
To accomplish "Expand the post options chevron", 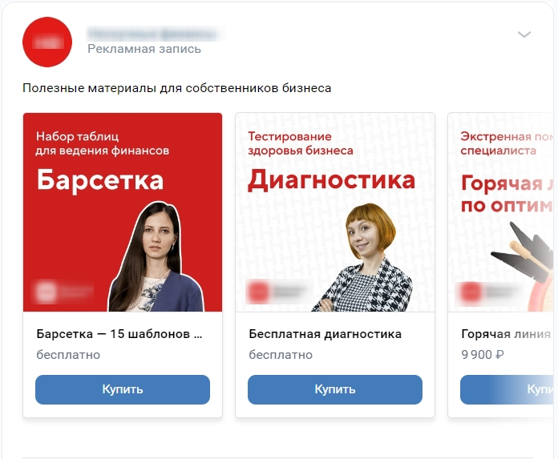I will [524, 34].
